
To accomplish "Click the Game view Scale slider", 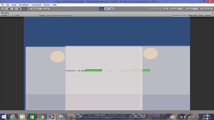I will pyautogui.click(x=57, y=16).
